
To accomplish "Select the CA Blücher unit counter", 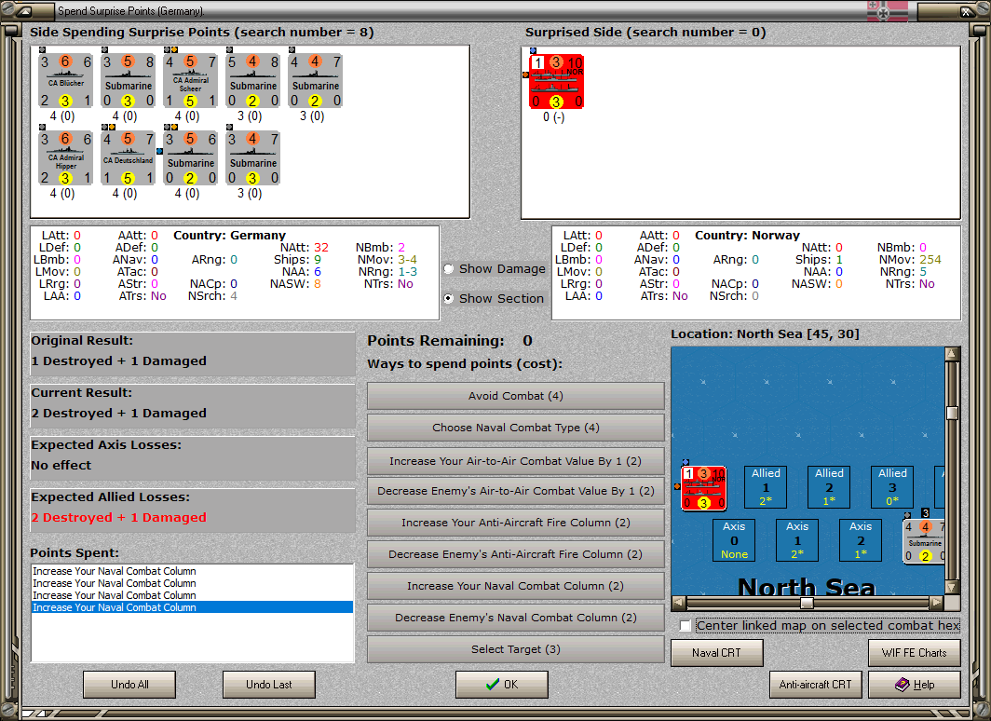I will pos(66,81).
